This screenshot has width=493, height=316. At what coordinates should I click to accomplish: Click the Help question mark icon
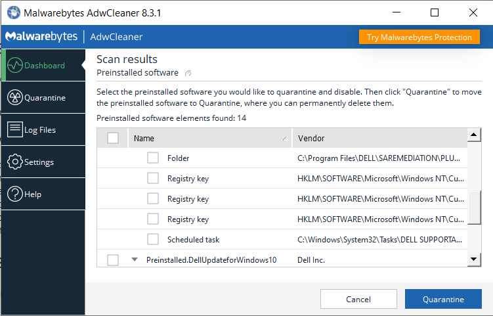pos(15,194)
